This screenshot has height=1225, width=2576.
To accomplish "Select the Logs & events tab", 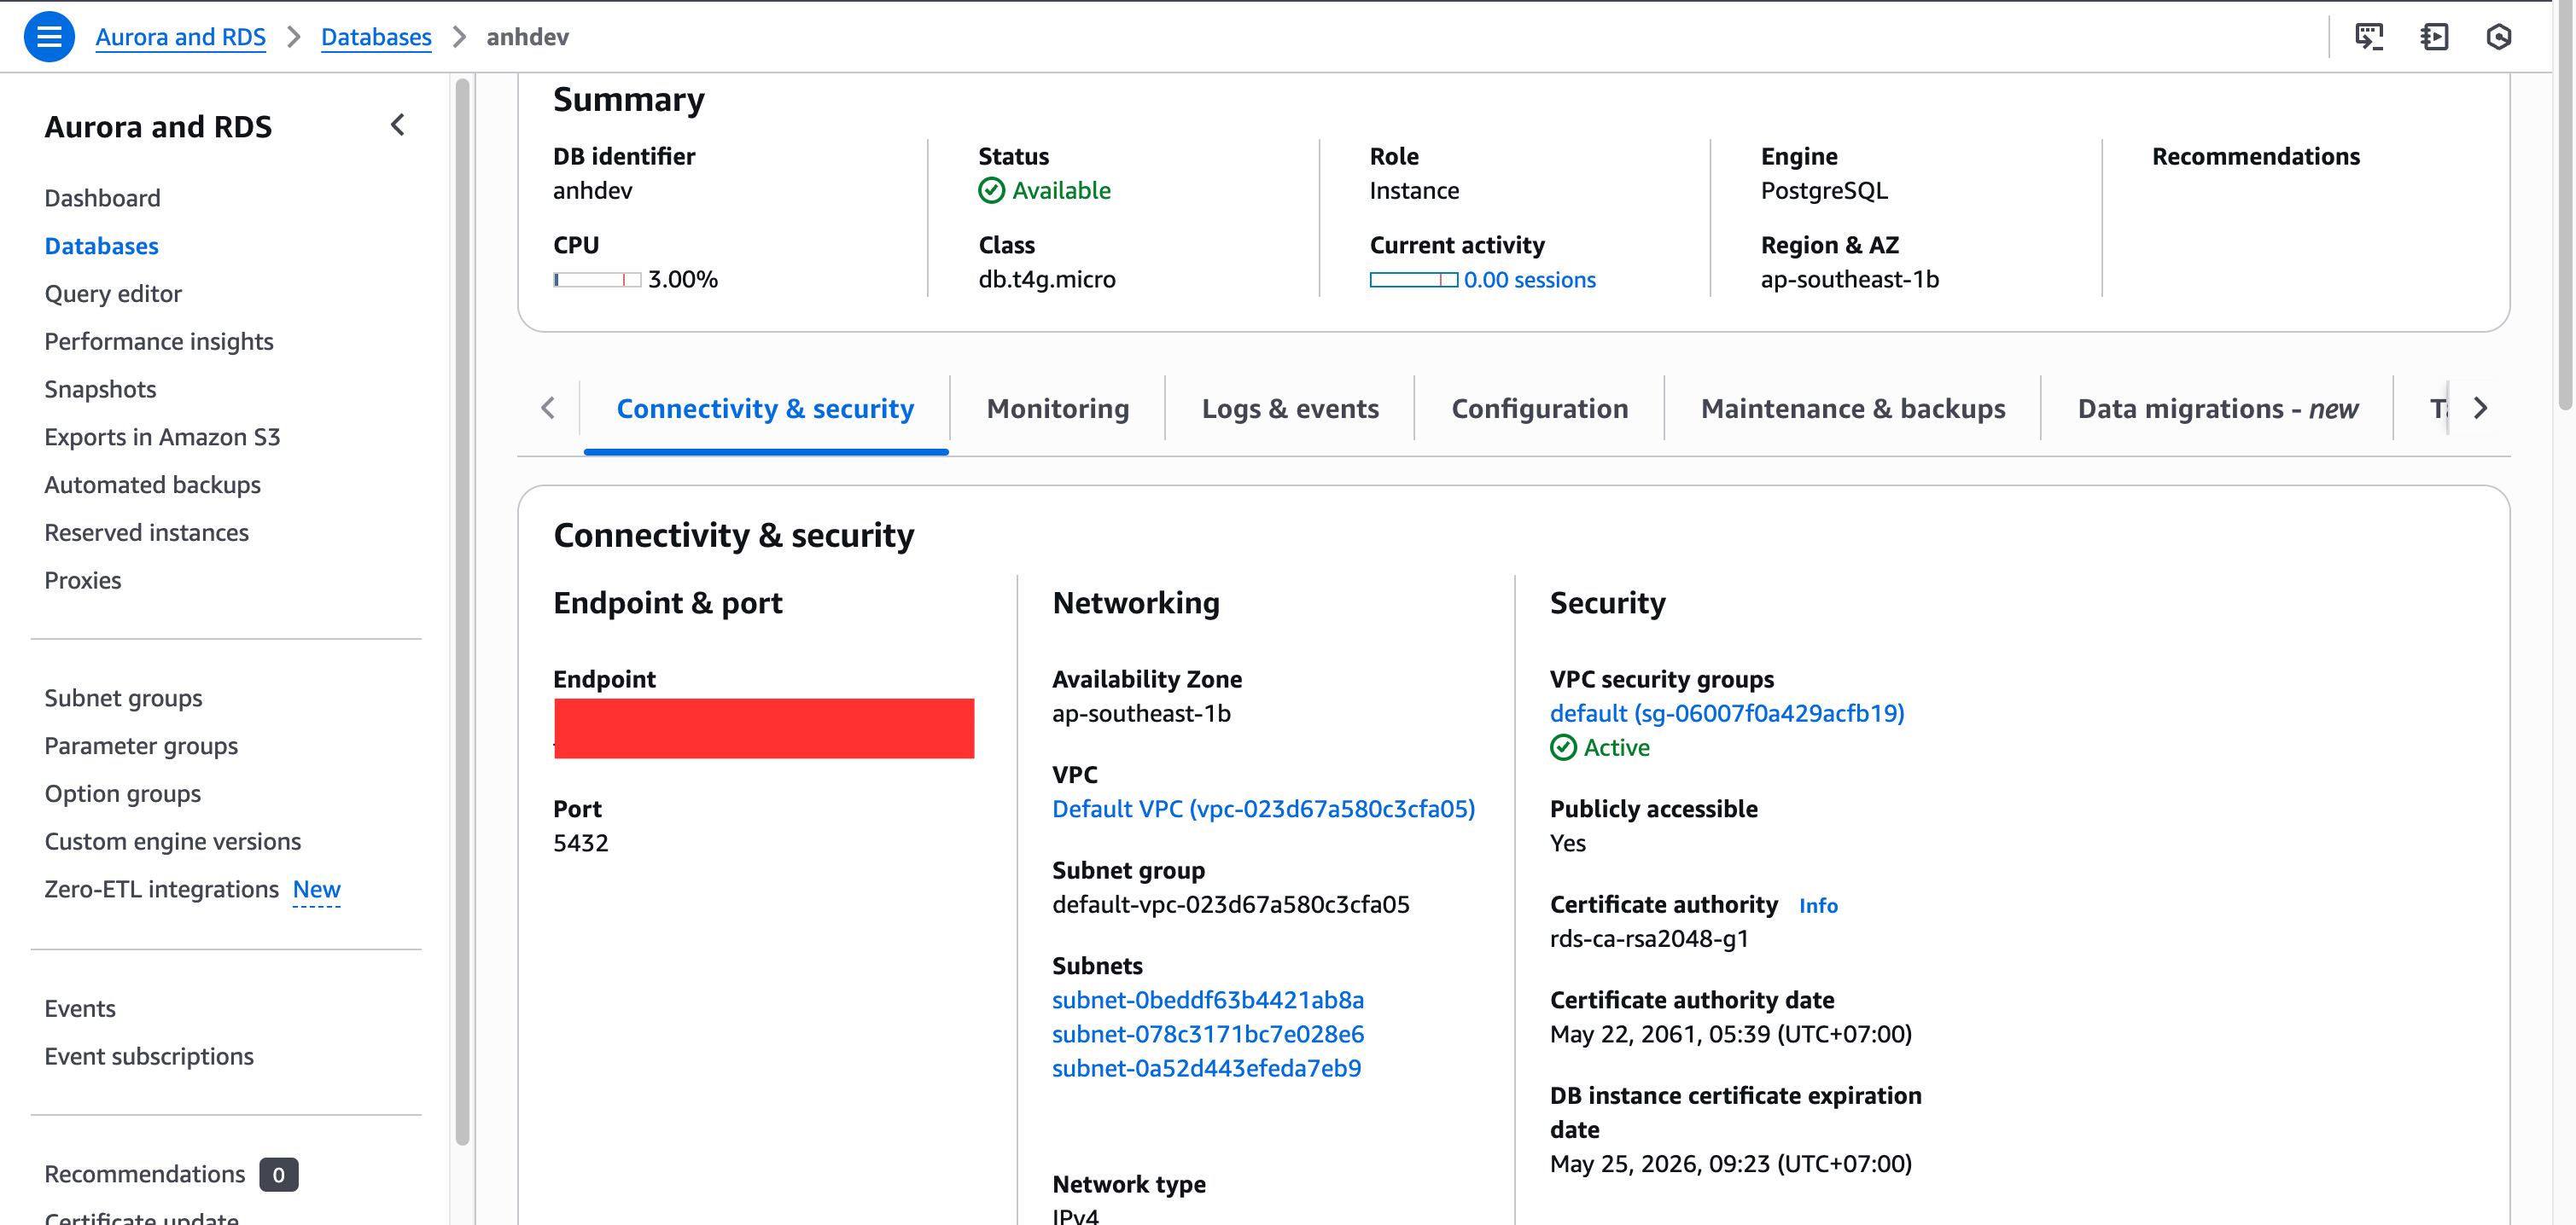I will [x=1289, y=409].
